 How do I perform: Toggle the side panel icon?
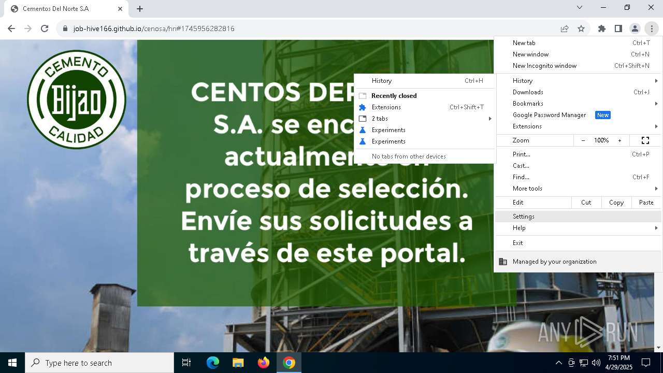(618, 28)
